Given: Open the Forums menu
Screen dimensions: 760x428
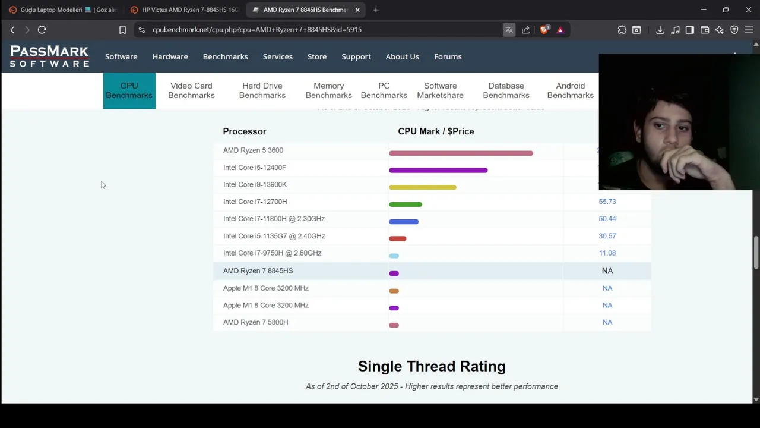Looking at the screenshot, I should pos(448,56).
